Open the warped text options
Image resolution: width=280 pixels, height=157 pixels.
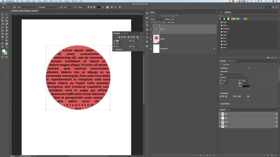[x=103, y=7]
